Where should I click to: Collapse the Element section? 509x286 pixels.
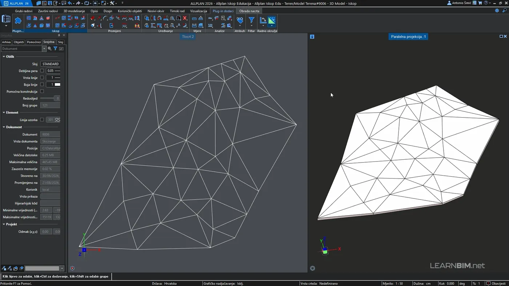pos(4,113)
